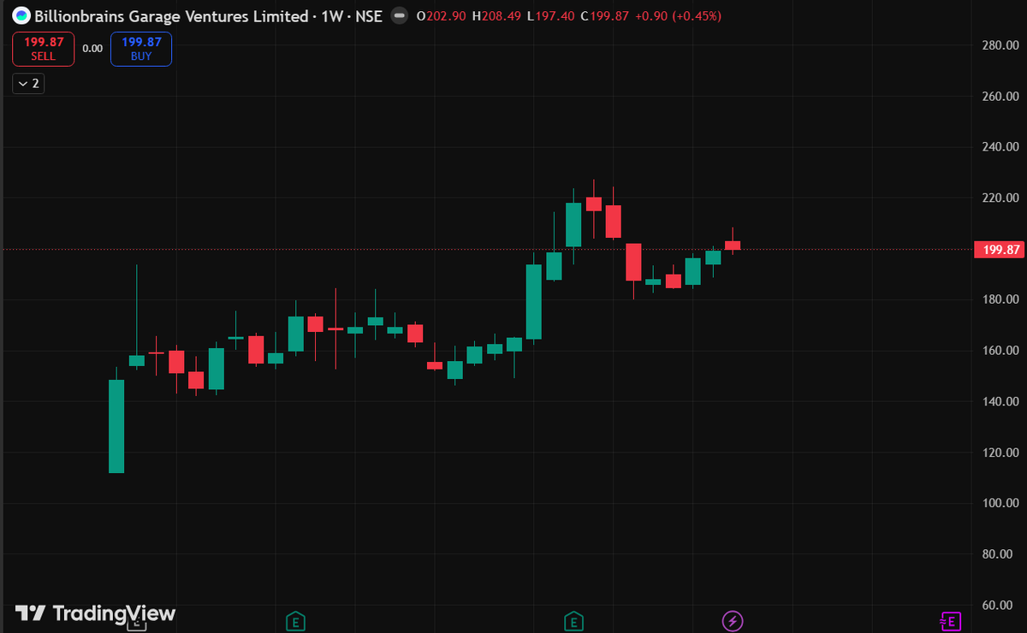Screen dimensions: 1027x633
Task: Click the open value O202.90
Action: 440,15
